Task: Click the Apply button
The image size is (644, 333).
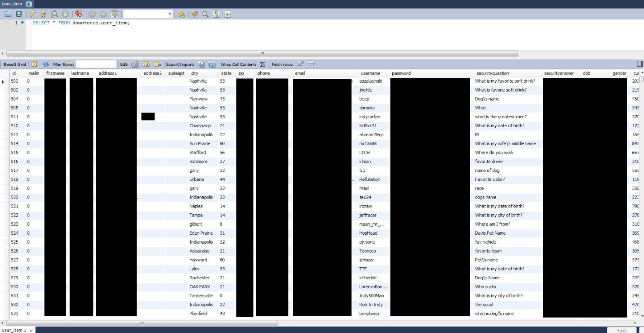Action: pyautogui.click(x=621, y=330)
